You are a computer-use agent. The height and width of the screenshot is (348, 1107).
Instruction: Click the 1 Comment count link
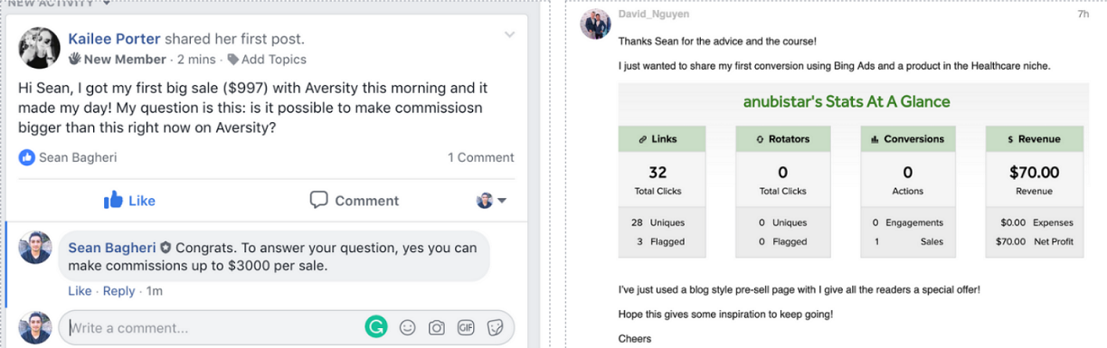(x=481, y=157)
